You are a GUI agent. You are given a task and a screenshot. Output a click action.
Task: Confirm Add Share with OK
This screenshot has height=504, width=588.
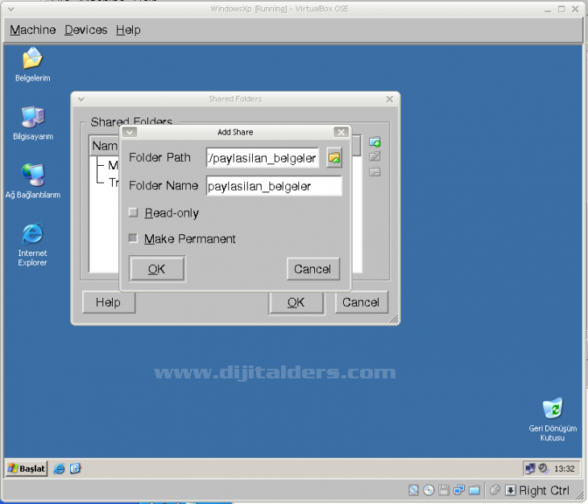coord(157,269)
